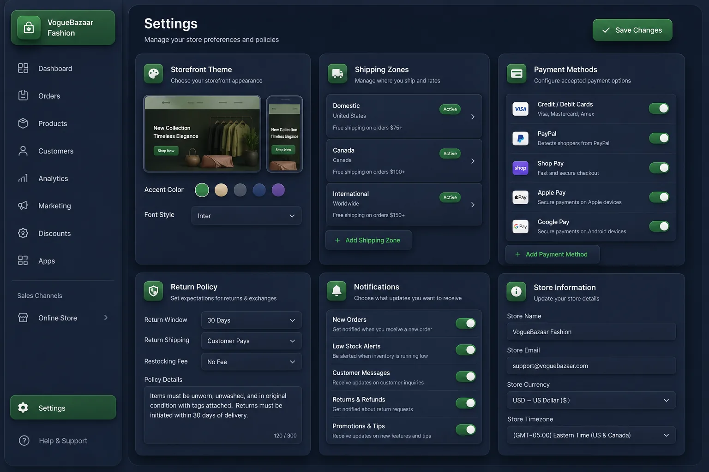Select the desktop storefront theme preview
Image resolution: width=709 pixels, height=472 pixels.
tap(202, 134)
